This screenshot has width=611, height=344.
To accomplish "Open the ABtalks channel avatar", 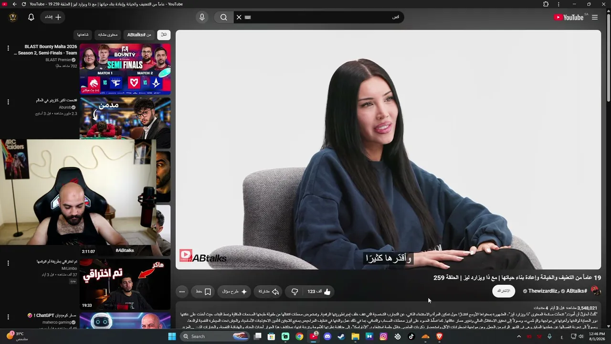I will click(595, 291).
